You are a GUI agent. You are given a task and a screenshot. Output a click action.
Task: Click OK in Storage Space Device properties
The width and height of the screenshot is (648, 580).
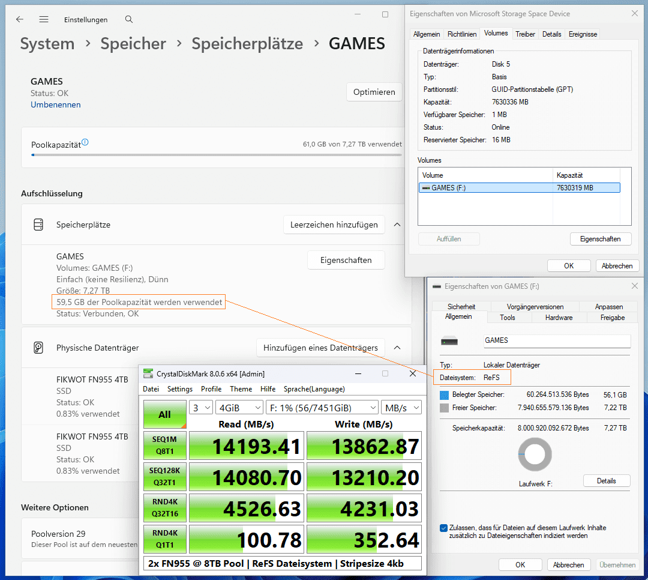pos(569,265)
